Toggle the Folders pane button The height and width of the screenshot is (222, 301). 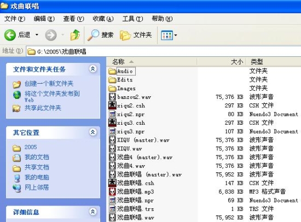[136, 35]
